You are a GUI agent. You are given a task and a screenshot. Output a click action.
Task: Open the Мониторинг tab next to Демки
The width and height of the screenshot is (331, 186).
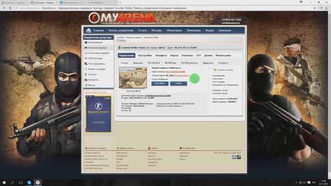coord(223,55)
